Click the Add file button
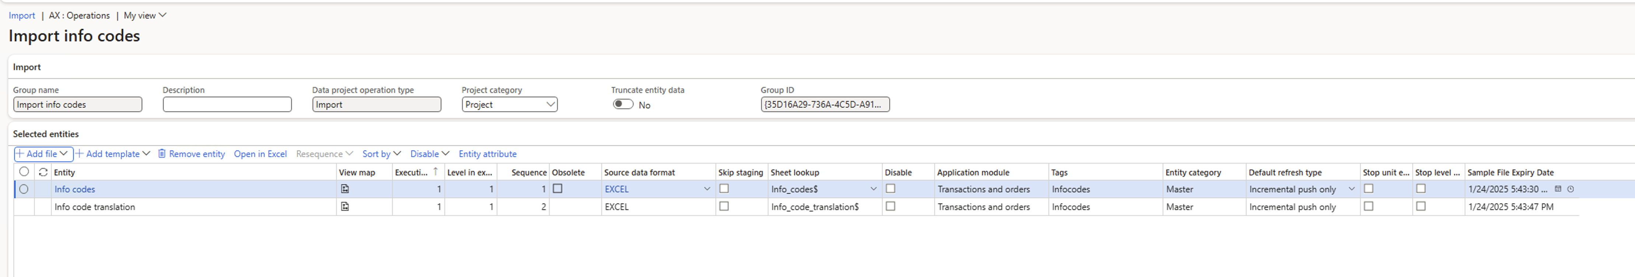This screenshot has width=1635, height=277. click(x=43, y=154)
